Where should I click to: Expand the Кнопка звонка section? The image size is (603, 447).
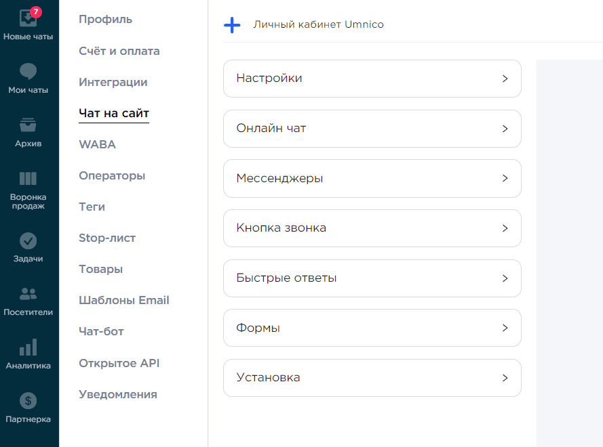point(372,228)
